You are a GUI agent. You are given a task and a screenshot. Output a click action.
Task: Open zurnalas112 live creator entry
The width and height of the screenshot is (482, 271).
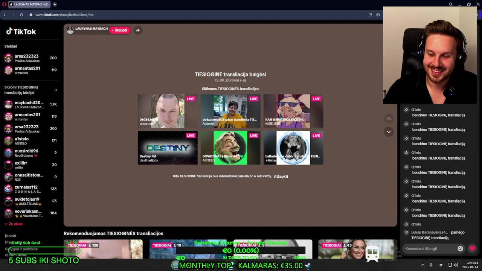coord(30,189)
